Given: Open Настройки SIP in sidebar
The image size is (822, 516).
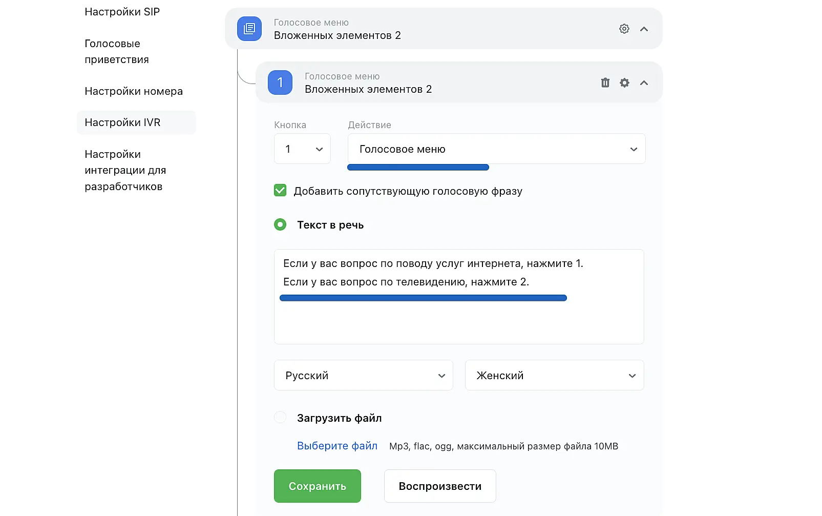Looking at the screenshot, I should 122,12.
